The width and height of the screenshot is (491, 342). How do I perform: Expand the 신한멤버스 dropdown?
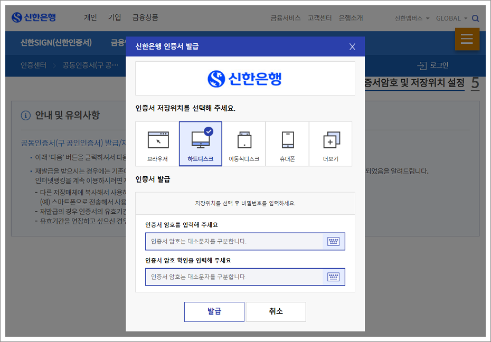pos(412,18)
